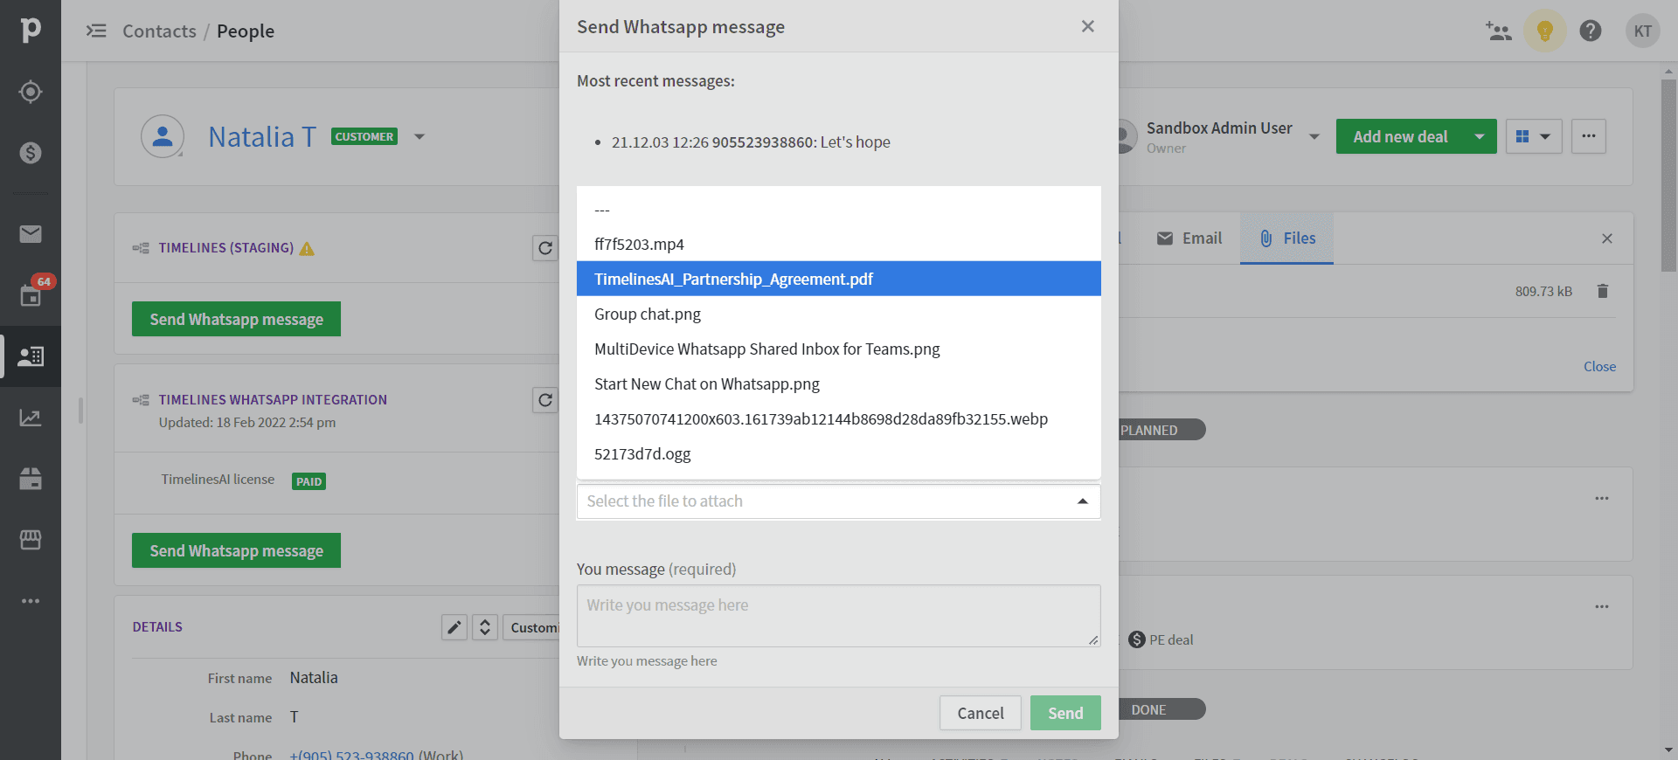Open the Add new deal dropdown arrow
This screenshot has height=760, width=1678.
point(1480,136)
